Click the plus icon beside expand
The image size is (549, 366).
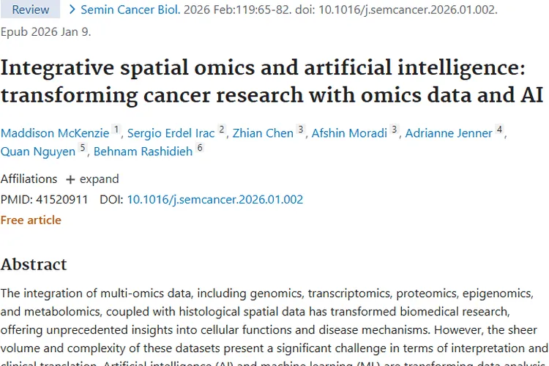point(70,179)
